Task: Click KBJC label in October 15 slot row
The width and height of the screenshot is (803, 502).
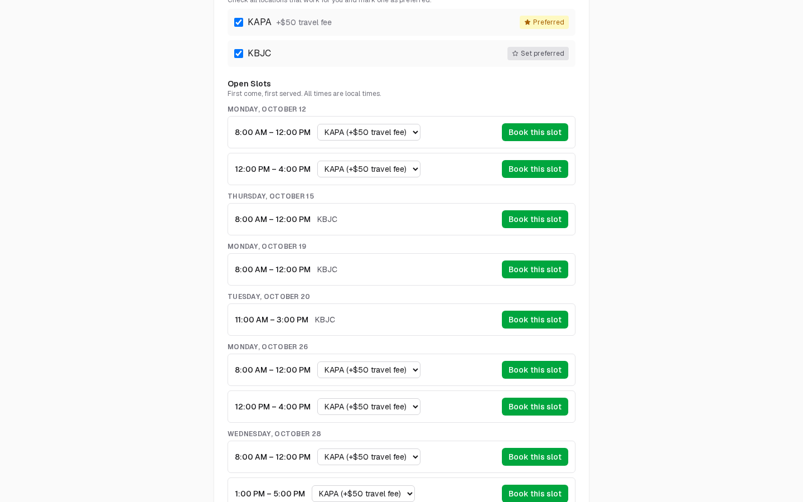Action: (327, 219)
